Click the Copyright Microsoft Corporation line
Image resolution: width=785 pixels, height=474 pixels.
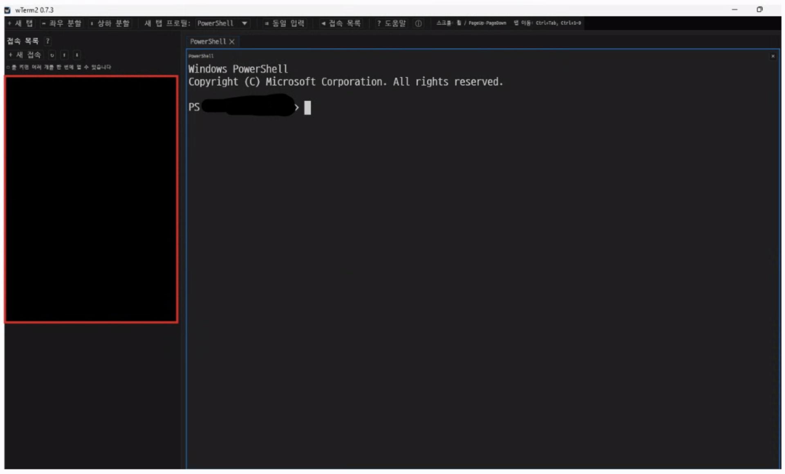click(x=345, y=82)
